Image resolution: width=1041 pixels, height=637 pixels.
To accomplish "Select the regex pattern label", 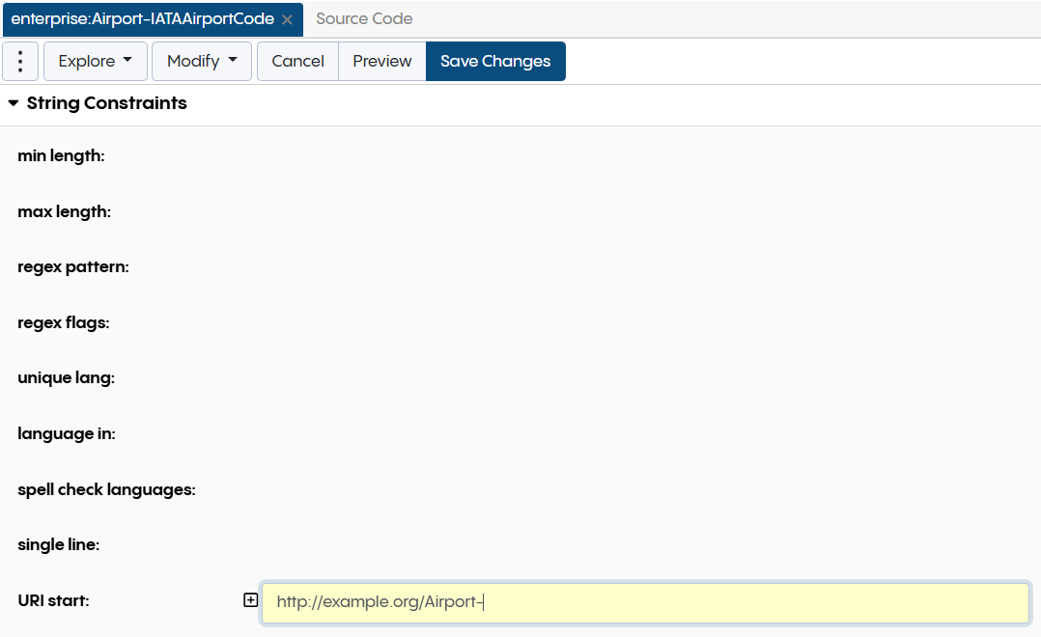I will (x=73, y=266).
